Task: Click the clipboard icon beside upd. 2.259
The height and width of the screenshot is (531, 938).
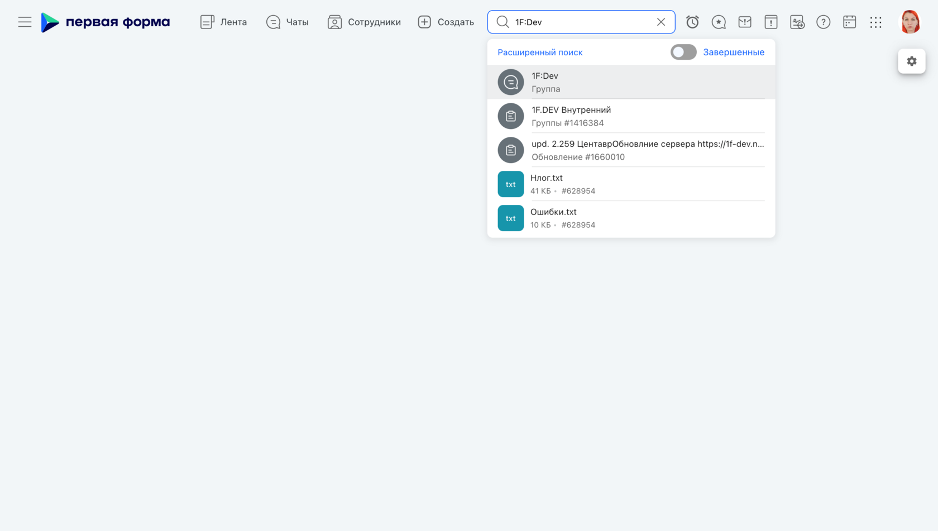Action: coord(511,150)
